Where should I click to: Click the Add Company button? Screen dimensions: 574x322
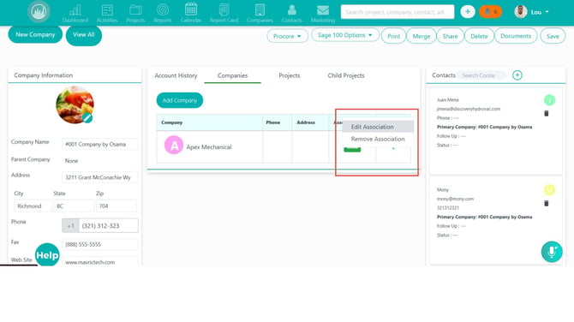pos(180,100)
